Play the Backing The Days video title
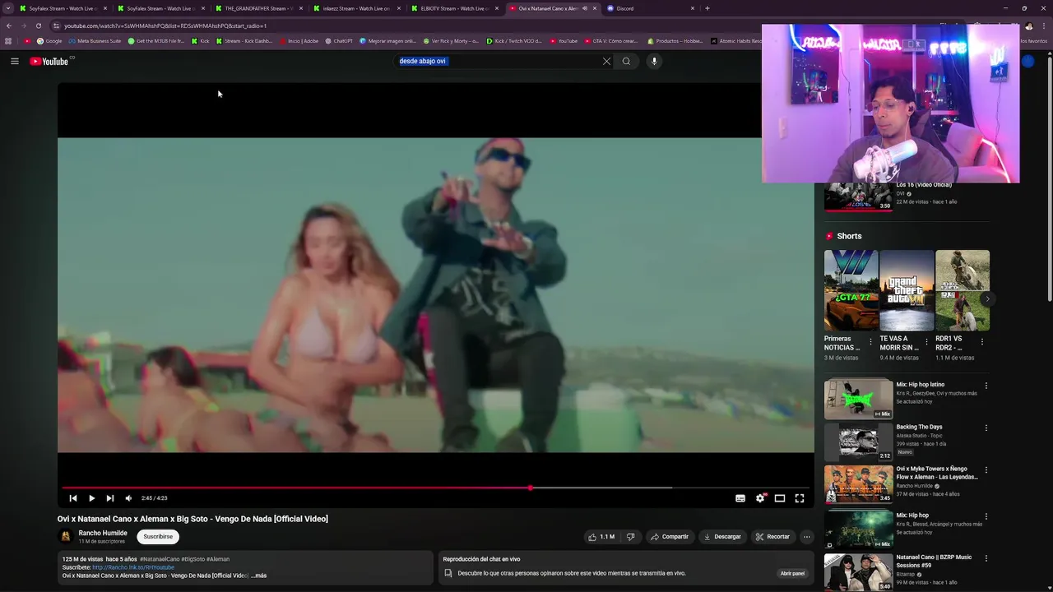This screenshot has width=1053, height=592. click(919, 427)
